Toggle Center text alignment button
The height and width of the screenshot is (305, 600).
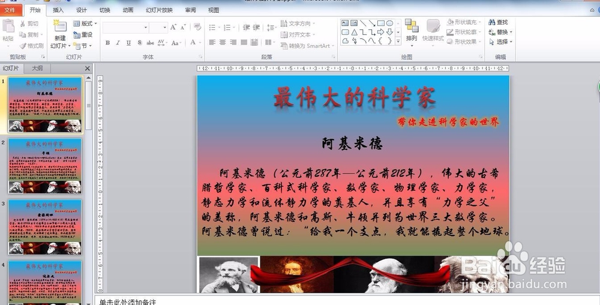click(x=223, y=43)
